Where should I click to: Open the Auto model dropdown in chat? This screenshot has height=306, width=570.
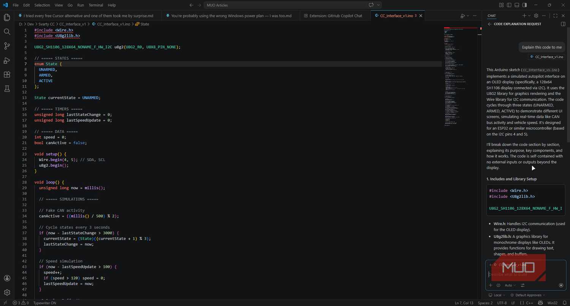tap(510, 285)
